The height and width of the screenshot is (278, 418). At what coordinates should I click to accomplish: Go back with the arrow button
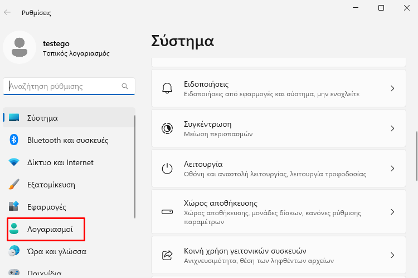coord(7,12)
